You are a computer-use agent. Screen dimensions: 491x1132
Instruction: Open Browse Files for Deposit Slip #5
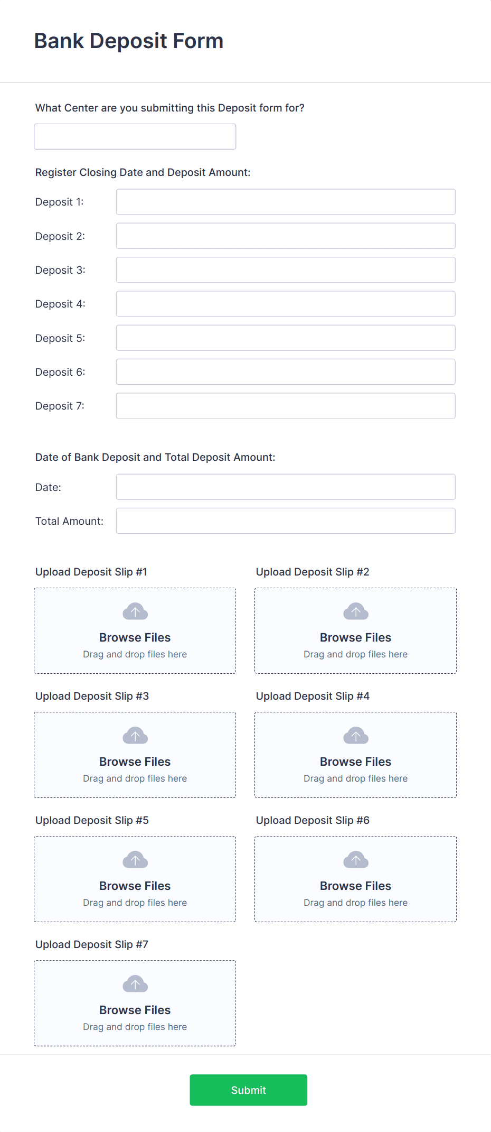coord(135,886)
